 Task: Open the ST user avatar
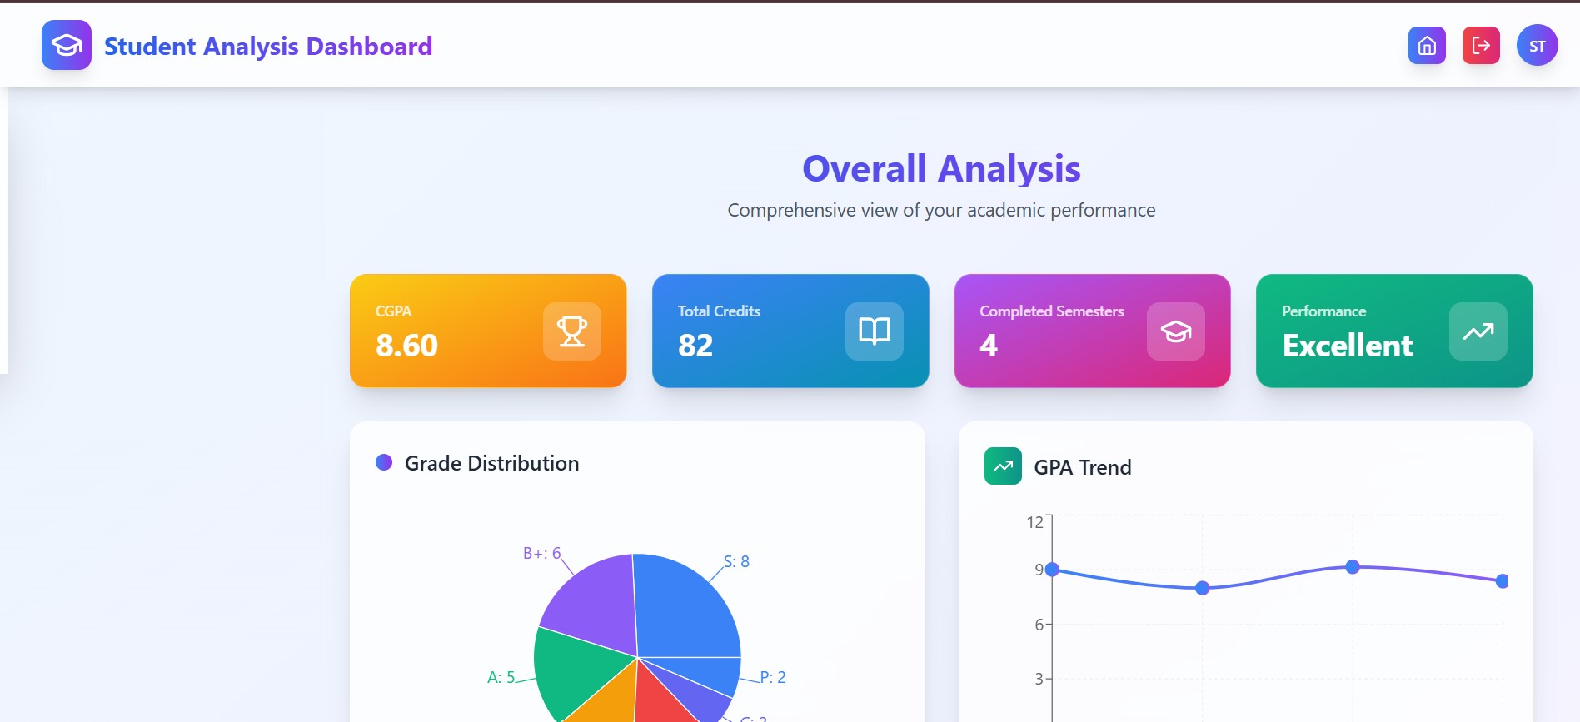[1538, 46]
